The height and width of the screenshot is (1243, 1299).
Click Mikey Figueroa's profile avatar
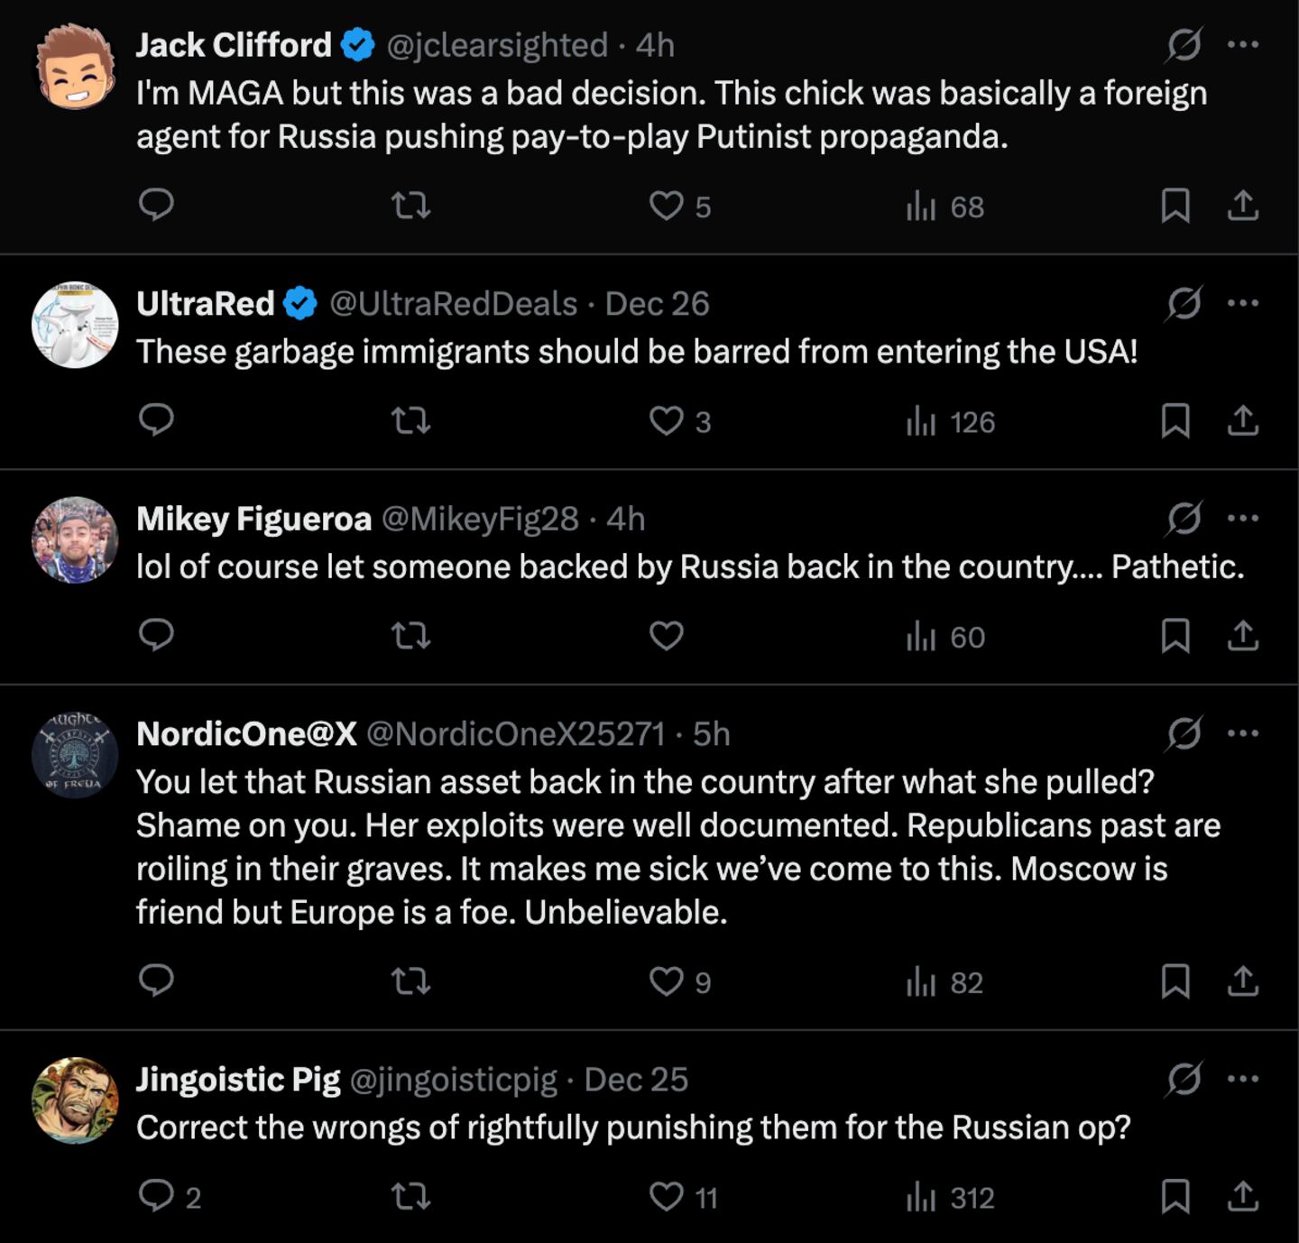point(75,539)
